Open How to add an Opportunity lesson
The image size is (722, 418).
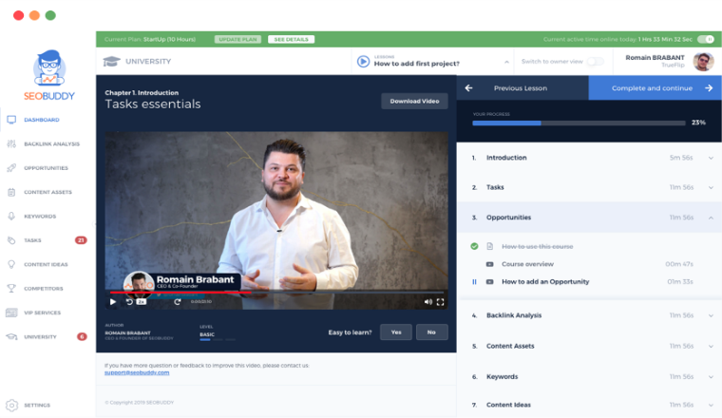tap(545, 282)
